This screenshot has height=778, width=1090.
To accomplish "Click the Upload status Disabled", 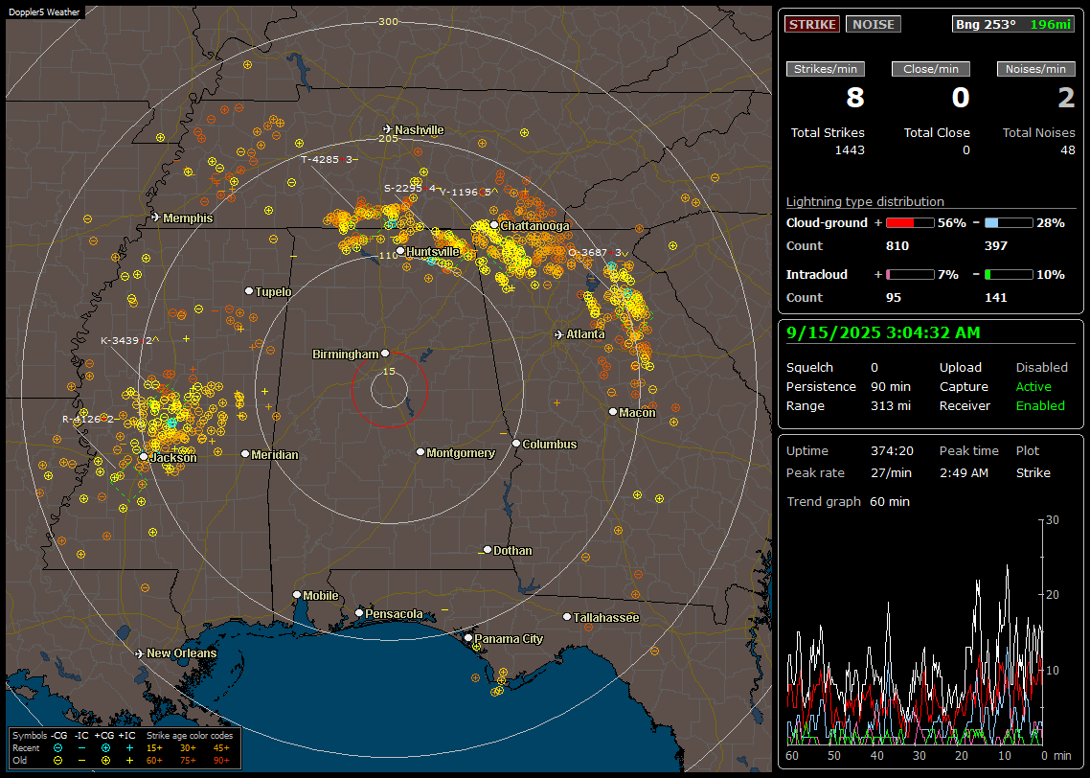I will 1041,368.
